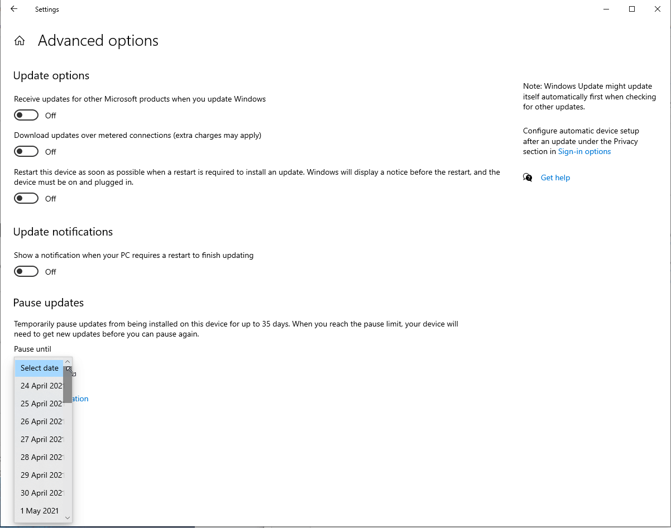Minimize the Settings window
Viewport: 671px width, 528px height.
[606, 9]
